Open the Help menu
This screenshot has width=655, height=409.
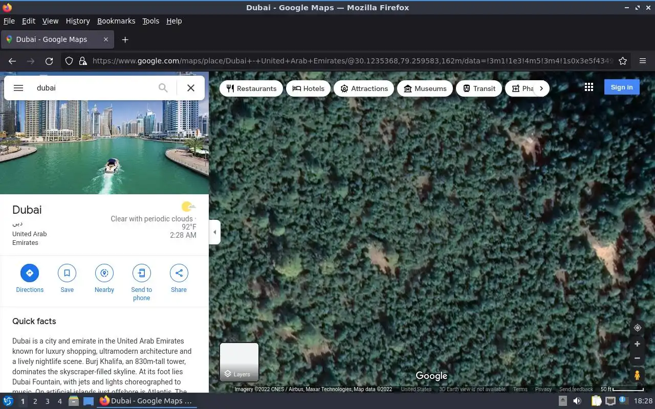(174, 21)
